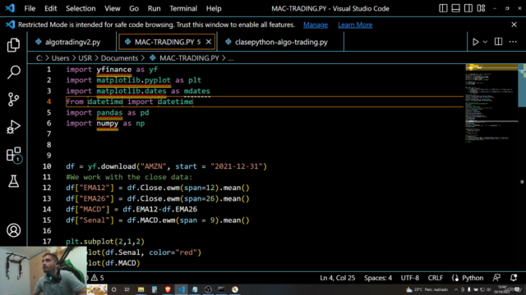Open Brave browser from Windows taskbar
The image size is (526, 295).
click(x=168, y=289)
